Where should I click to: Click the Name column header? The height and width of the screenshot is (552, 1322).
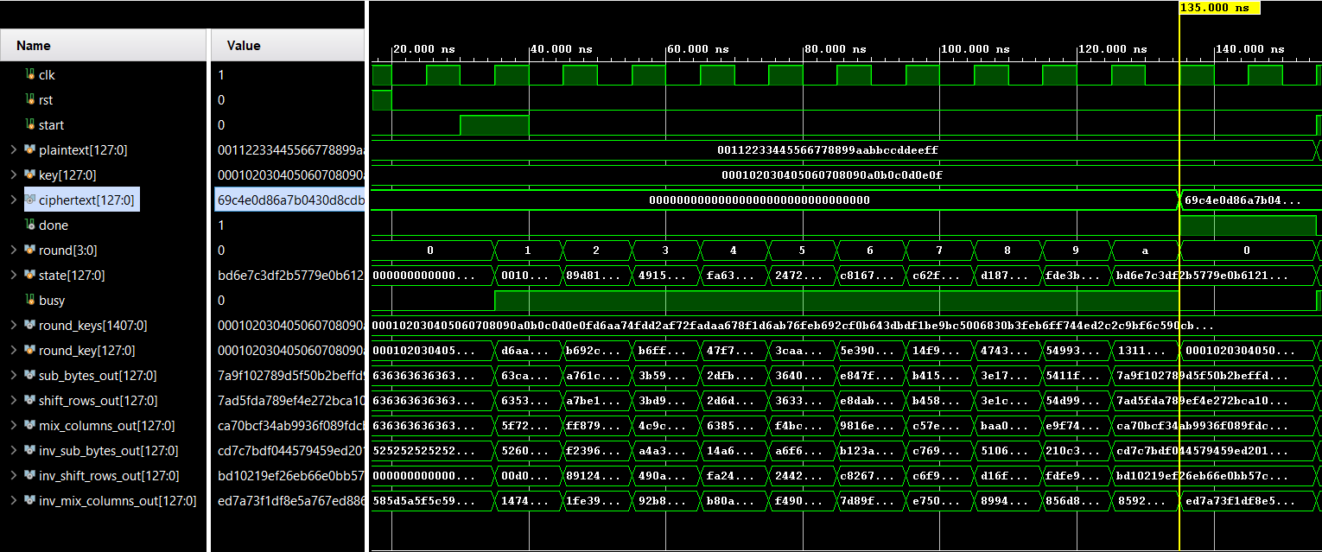coord(34,46)
